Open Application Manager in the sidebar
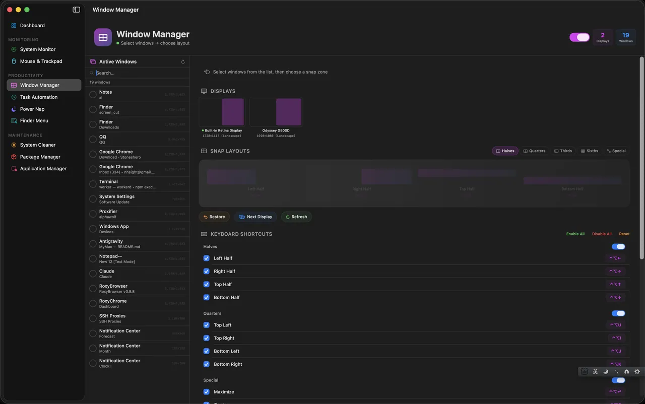The height and width of the screenshot is (404, 645). click(x=44, y=169)
